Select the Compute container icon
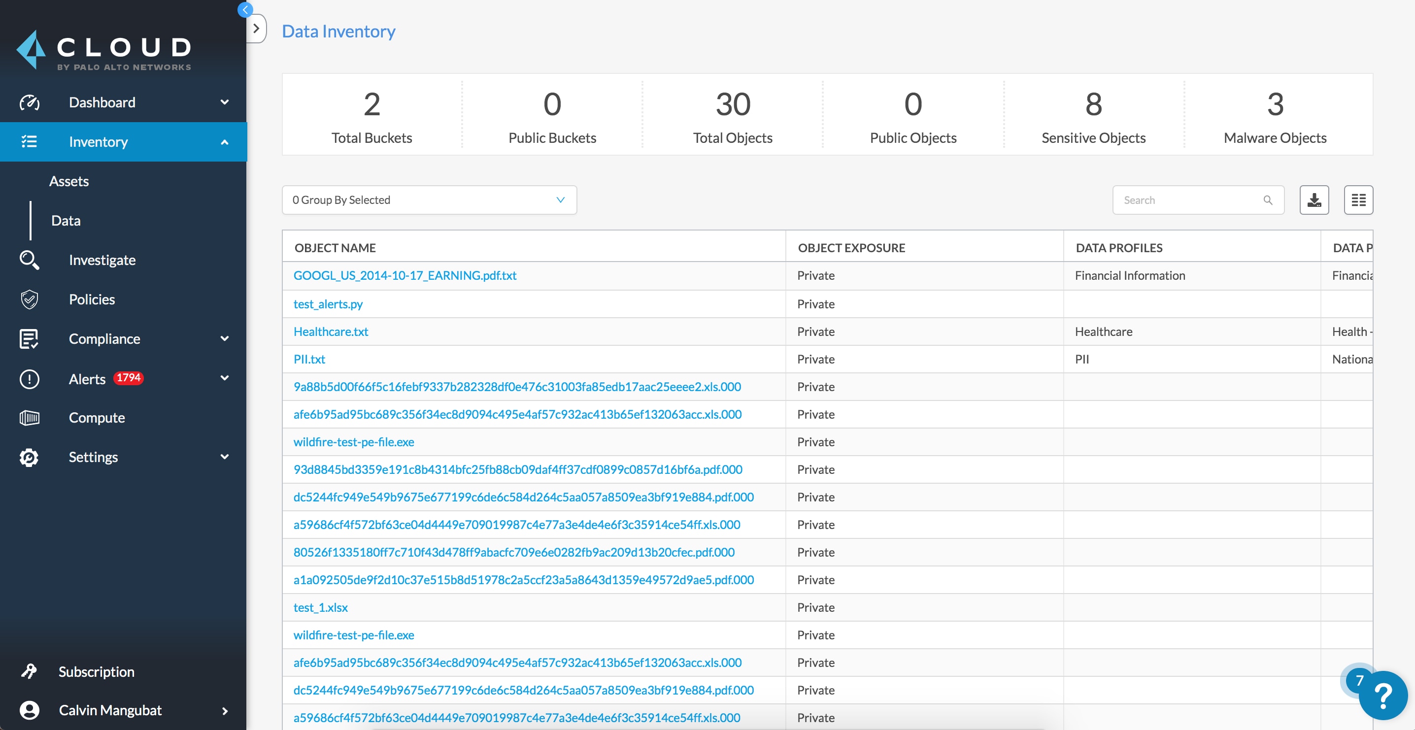 coord(30,417)
